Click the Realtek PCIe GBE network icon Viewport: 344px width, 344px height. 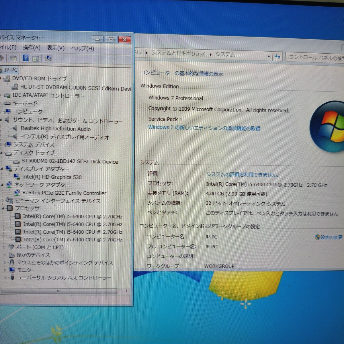point(17,192)
